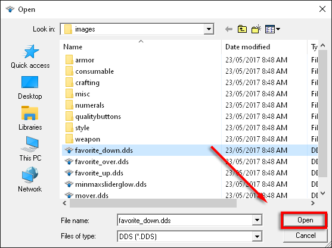Open Libraries from the sidebar
The image size is (332, 248).
(30, 118)
